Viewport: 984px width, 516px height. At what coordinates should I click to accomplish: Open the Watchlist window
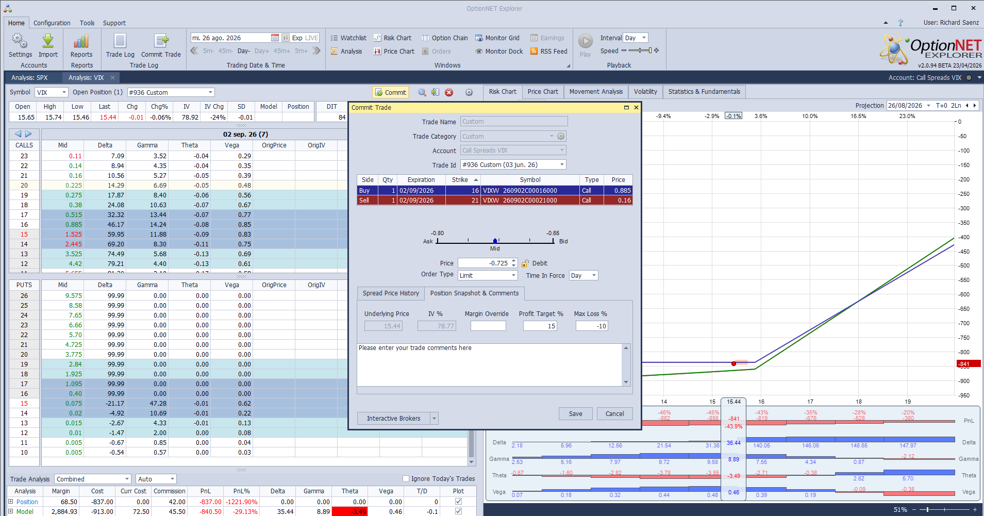coord(348,38)
